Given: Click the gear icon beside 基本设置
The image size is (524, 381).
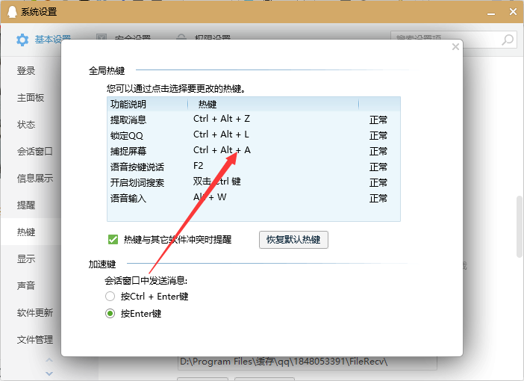Looking at the screenshot, I should click(x=22, y=40).
